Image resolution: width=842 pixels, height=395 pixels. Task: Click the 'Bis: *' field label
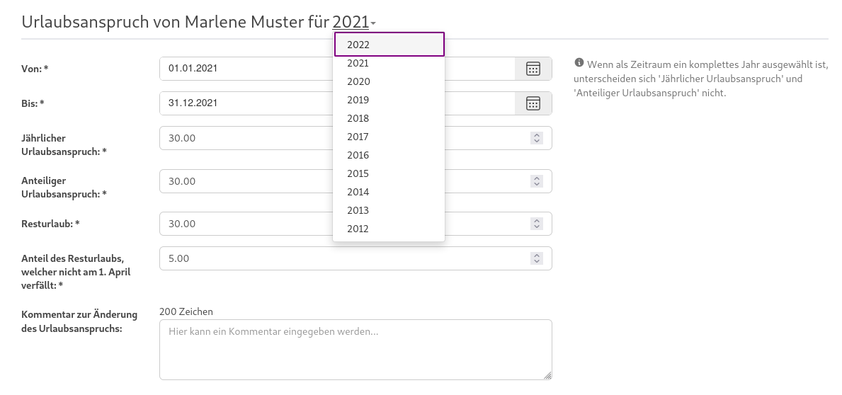(x=33, y=103)
